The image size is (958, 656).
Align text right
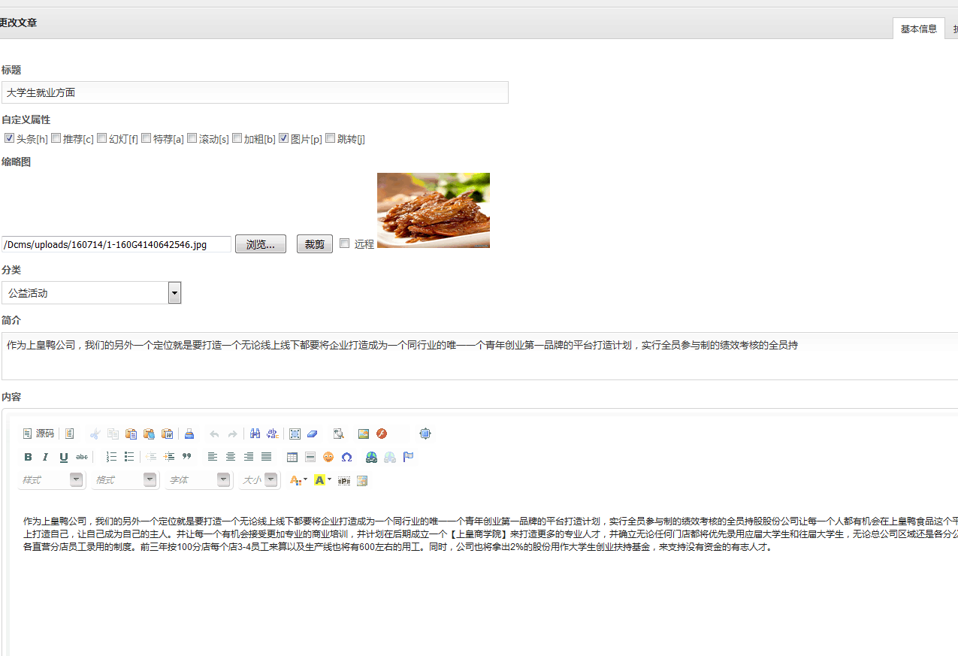coord(249,457)
